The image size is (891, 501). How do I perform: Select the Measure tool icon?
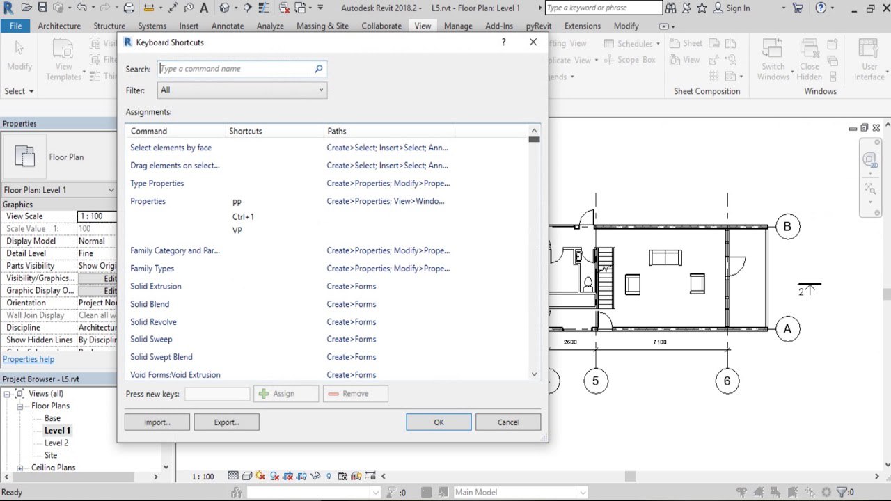150,8
